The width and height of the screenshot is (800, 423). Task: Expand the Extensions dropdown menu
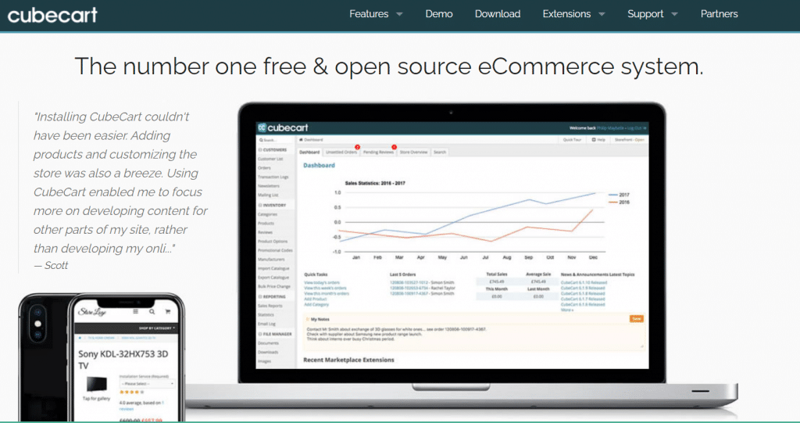[573, 14]
